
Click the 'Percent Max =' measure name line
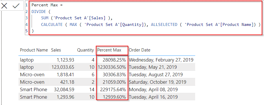coord(47,5)
